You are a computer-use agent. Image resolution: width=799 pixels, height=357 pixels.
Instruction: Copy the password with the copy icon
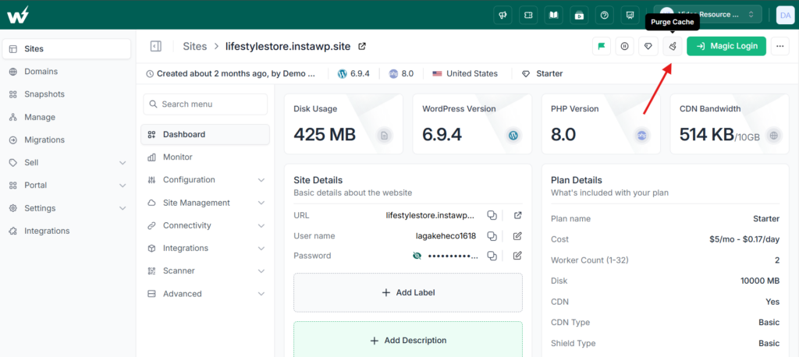492,256
